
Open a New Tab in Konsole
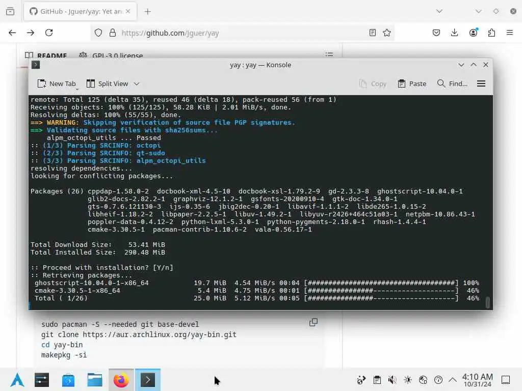57,84
